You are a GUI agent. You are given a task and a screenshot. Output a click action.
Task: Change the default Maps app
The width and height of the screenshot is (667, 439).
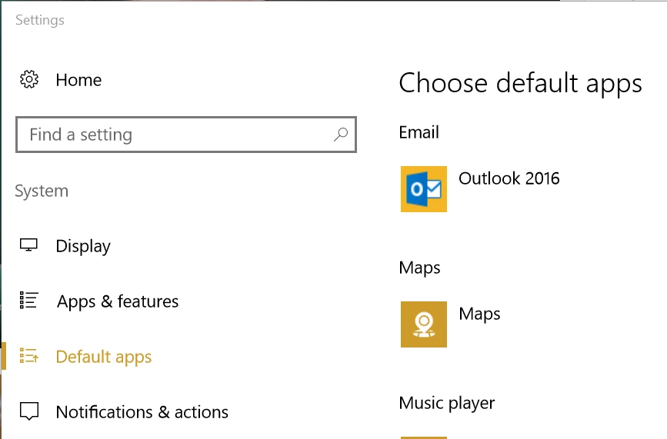click(479, 314)
